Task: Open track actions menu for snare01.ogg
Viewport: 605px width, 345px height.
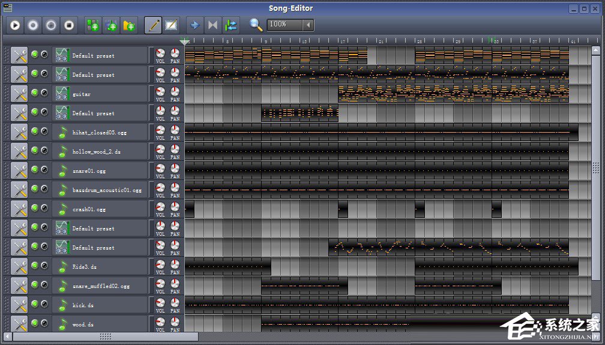Action: coord(19,170)
